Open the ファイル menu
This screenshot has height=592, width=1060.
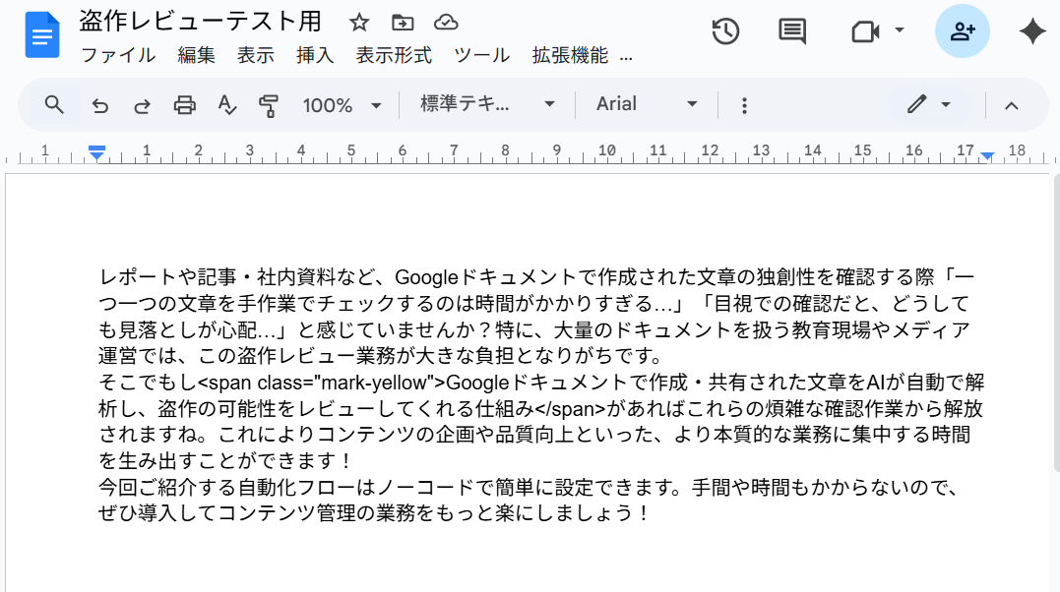[118, 55]
